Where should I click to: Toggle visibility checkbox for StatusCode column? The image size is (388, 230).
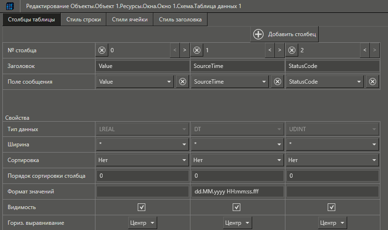click(331, 207)
